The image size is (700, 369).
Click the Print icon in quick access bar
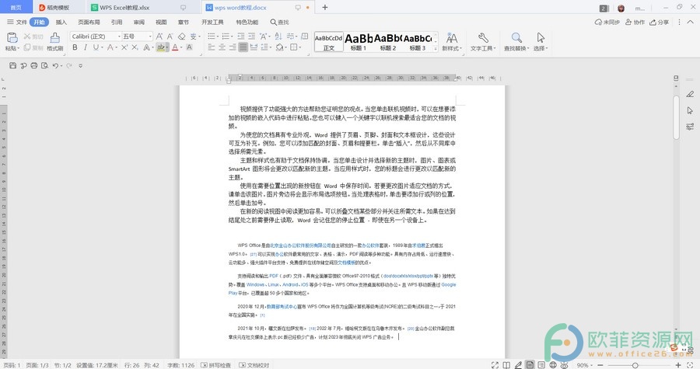34,65
